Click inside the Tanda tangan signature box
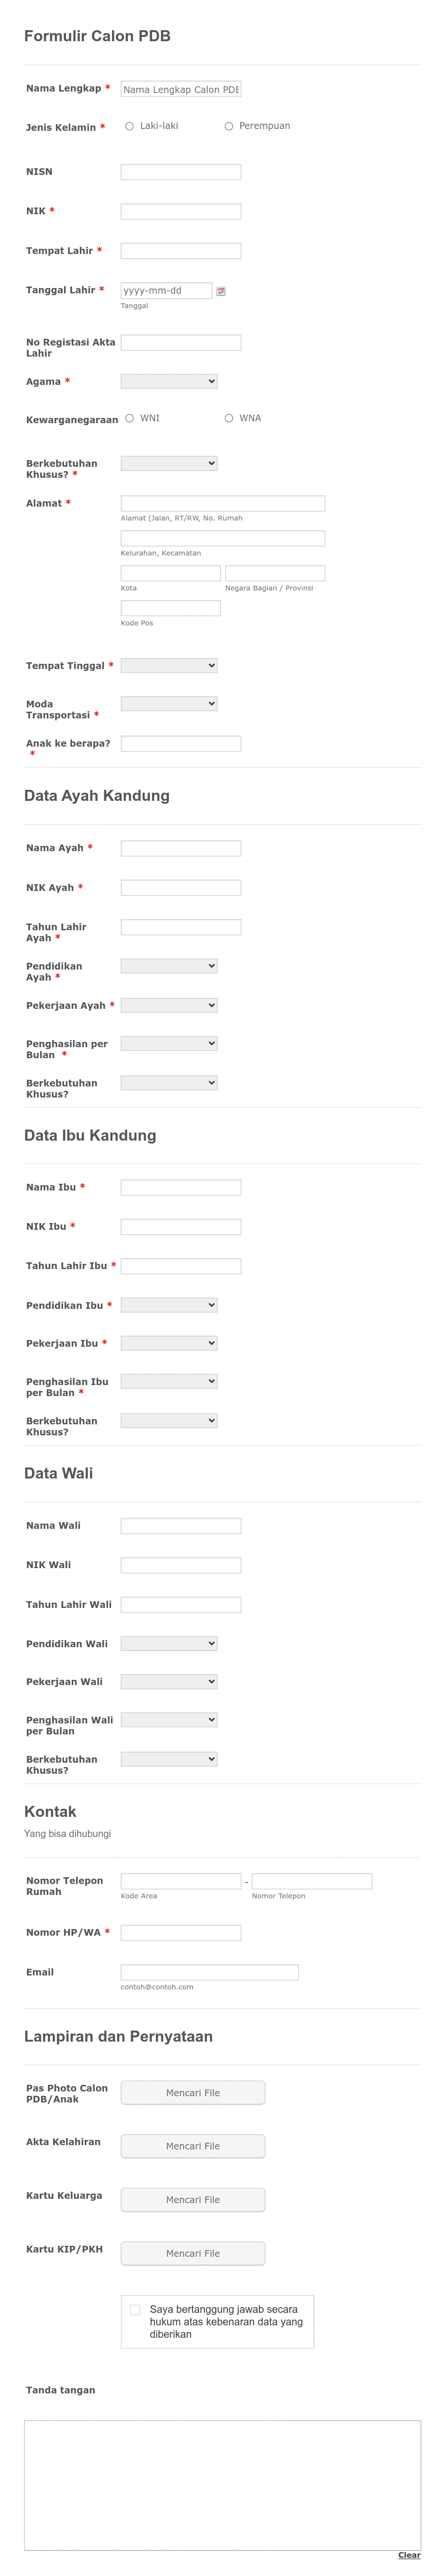 point(222,2485)
